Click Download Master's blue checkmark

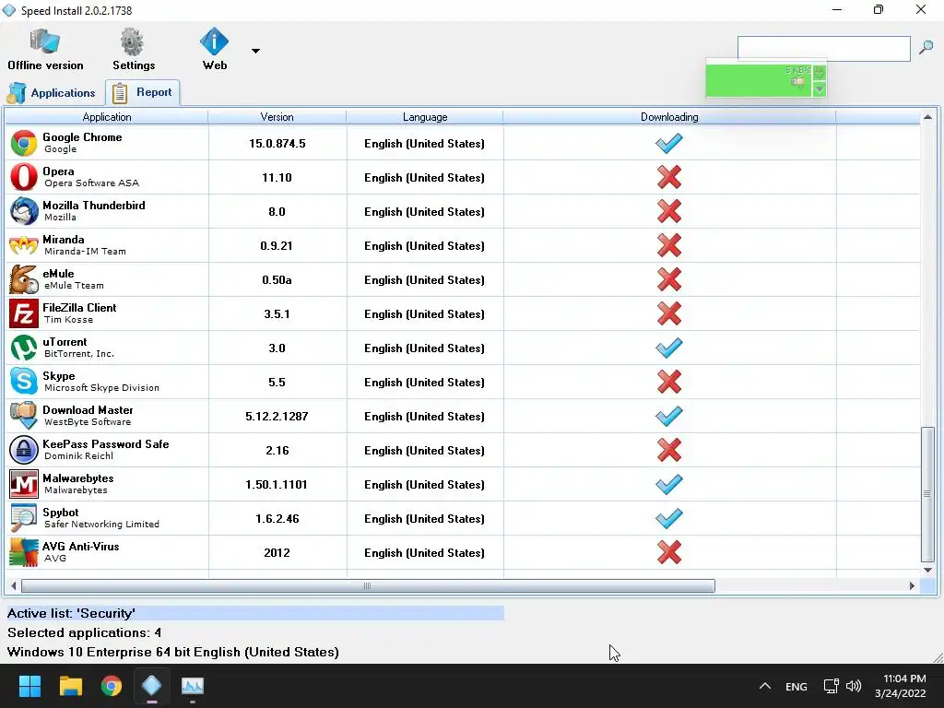[669, 416]
